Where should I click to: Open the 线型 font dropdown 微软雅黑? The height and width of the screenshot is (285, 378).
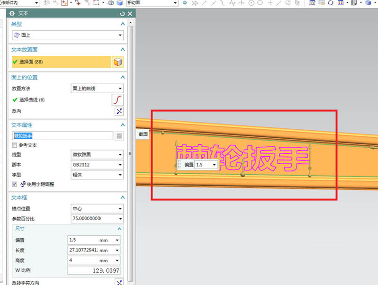(x=97, y=155)
